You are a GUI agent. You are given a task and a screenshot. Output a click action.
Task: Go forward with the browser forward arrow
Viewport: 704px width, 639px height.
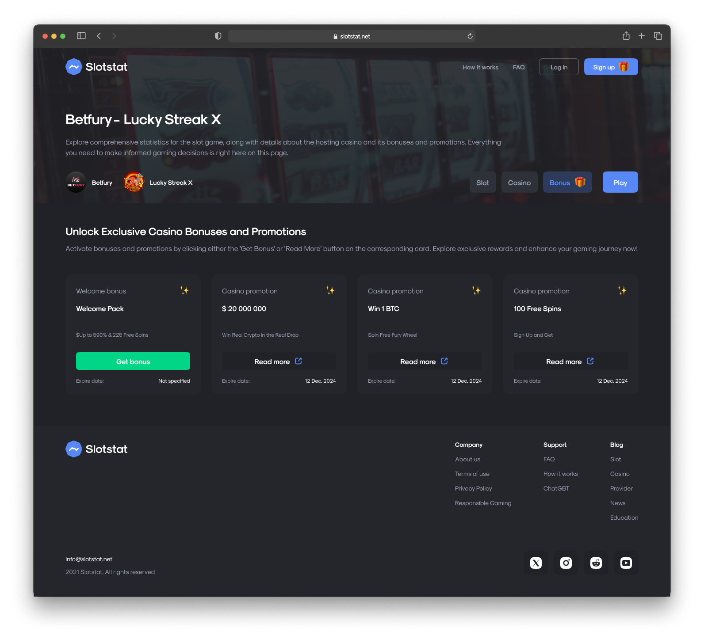click(114, 36)
